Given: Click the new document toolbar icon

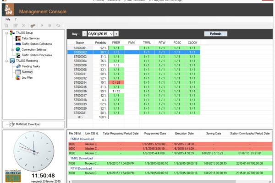Looking at the screenshot, I should coord(6,26).
